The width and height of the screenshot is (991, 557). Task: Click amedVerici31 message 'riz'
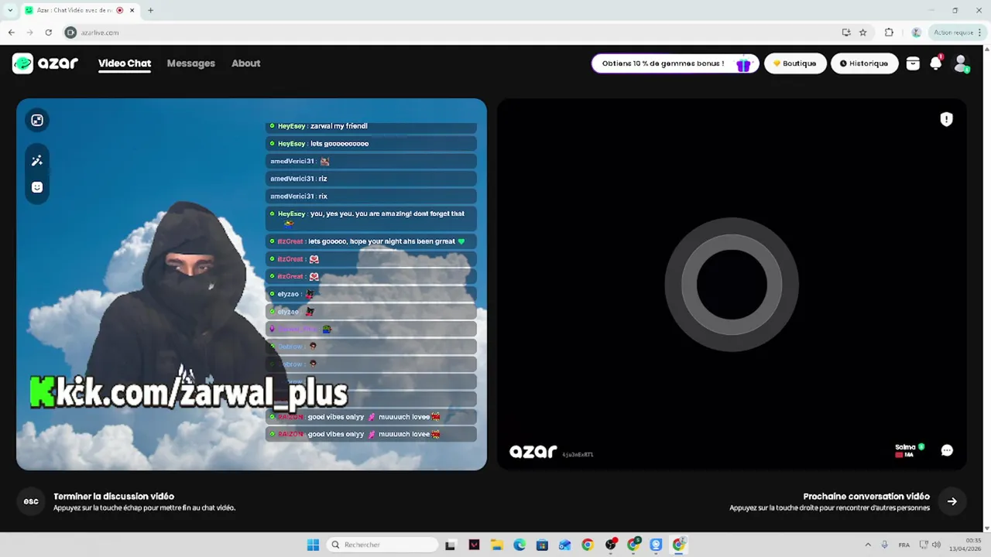tap(323, 179)
